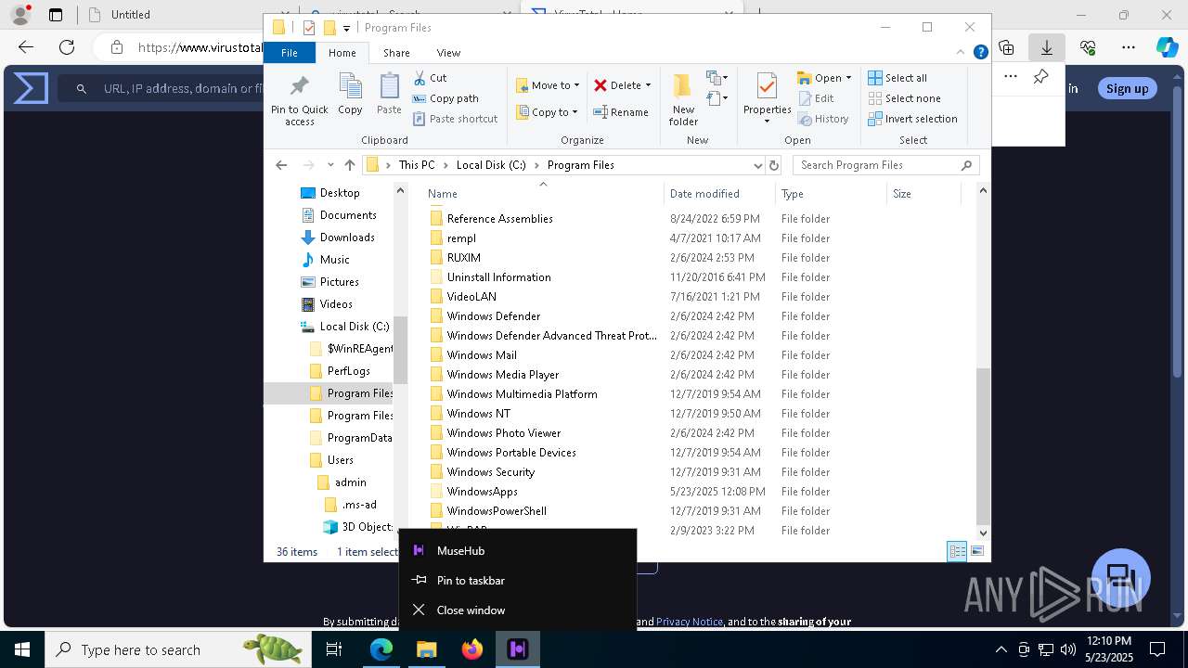
Task: Click the Paste ribbon icon
Action: [x=389, y=93]
